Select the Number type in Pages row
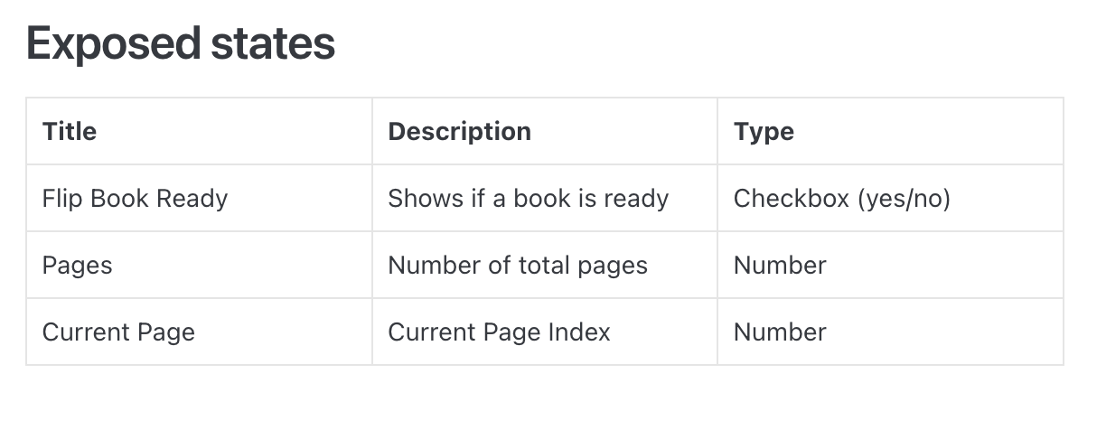Viewport: 1106px width, 430px height. [780, 266]
